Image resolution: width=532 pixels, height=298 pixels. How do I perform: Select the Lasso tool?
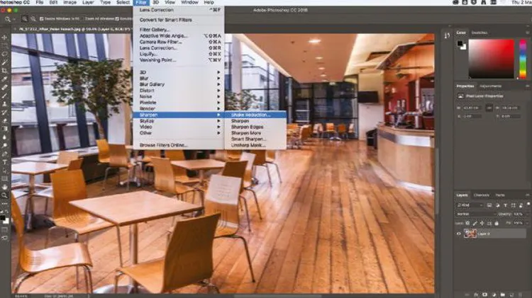pos(4,54)
